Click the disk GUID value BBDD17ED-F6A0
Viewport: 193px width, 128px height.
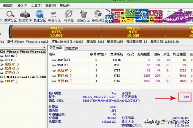coord(112,101)
